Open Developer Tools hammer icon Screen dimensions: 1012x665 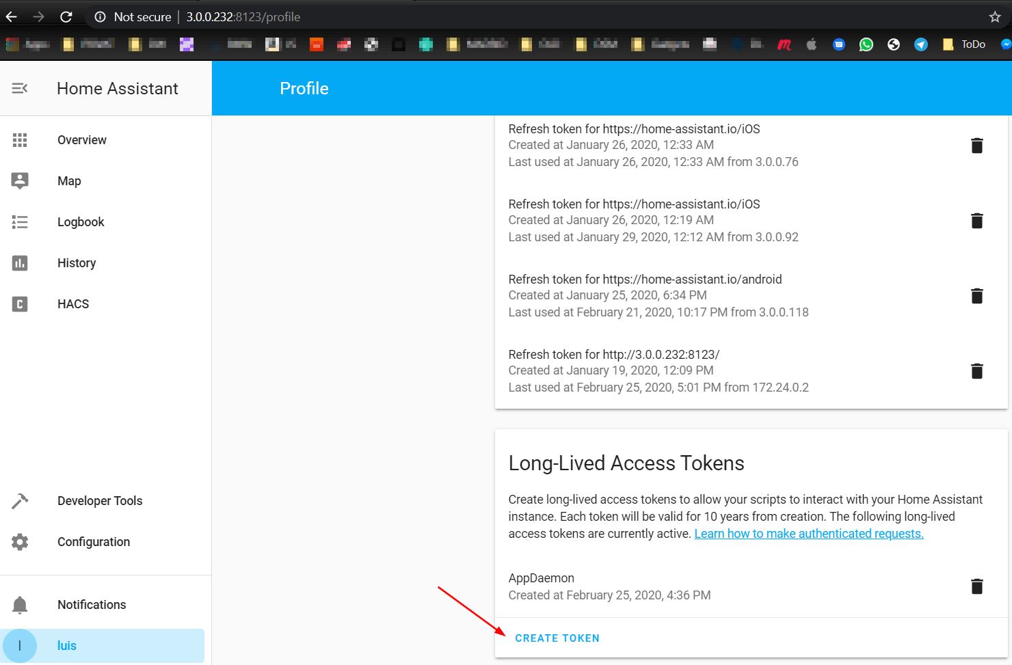[20, 500]
